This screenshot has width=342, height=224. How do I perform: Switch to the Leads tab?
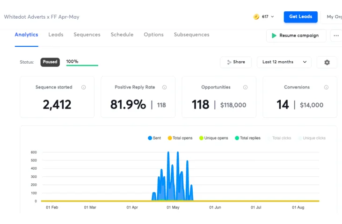click(56, 35)
